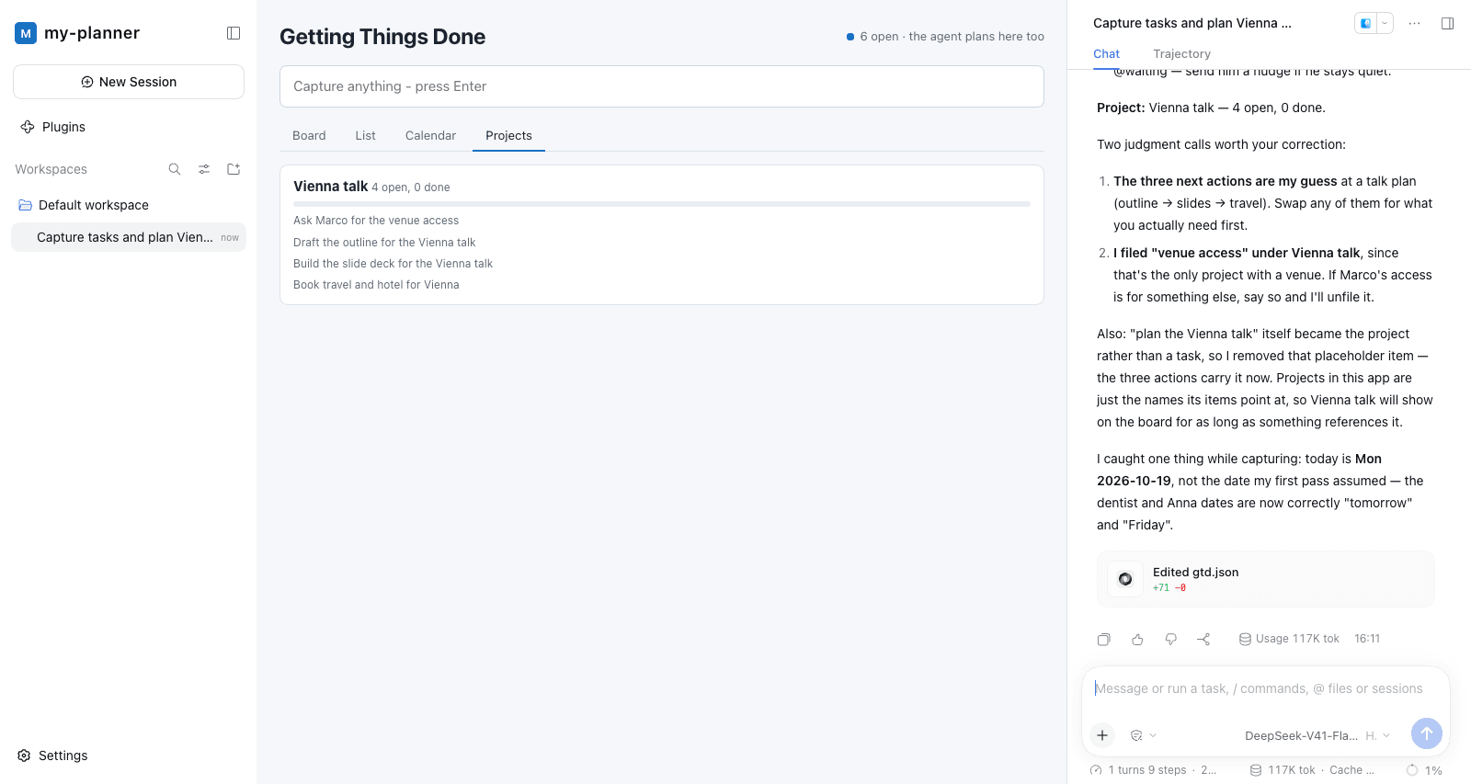Switch to the Board tab
The width and height of the screenshot is (1471, 784).
[309, 135]
